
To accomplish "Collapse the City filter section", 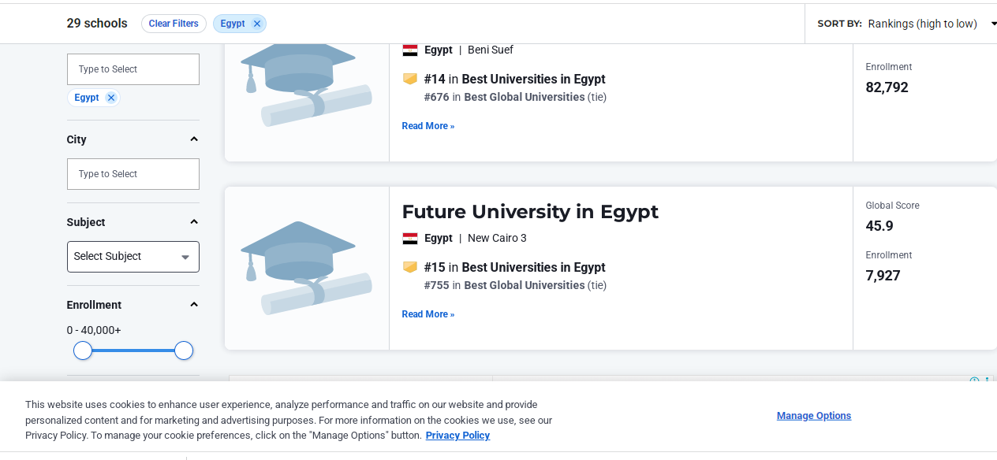I will [x=194, y=139].
